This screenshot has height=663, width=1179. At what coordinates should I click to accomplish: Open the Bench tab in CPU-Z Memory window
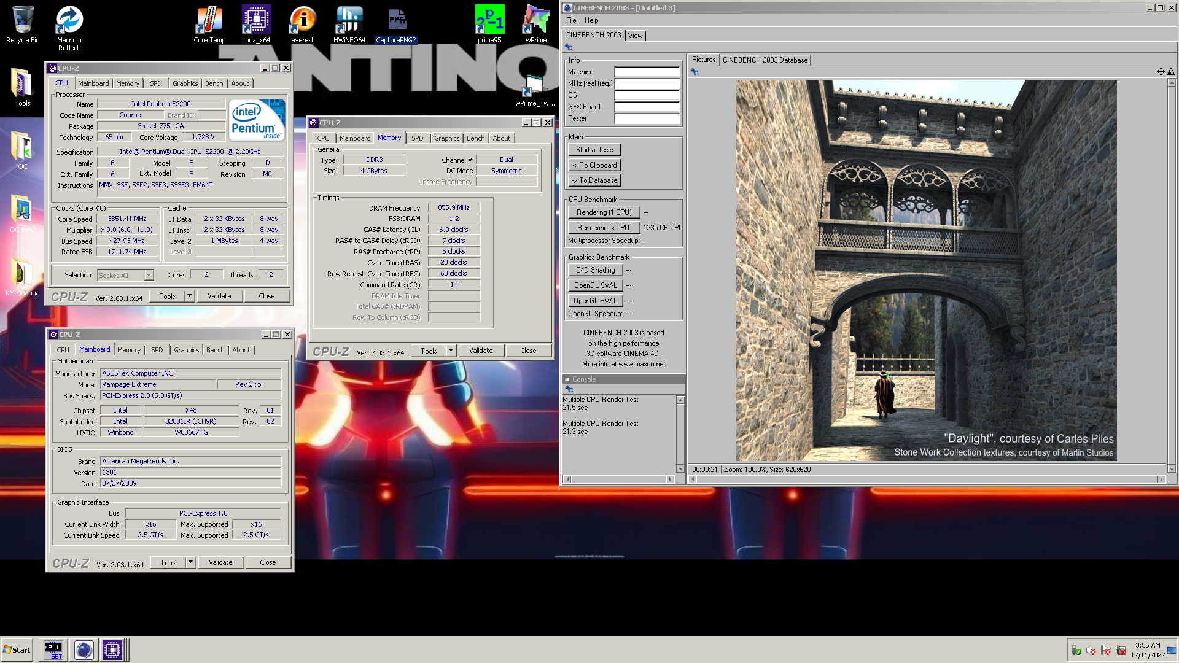475,138
